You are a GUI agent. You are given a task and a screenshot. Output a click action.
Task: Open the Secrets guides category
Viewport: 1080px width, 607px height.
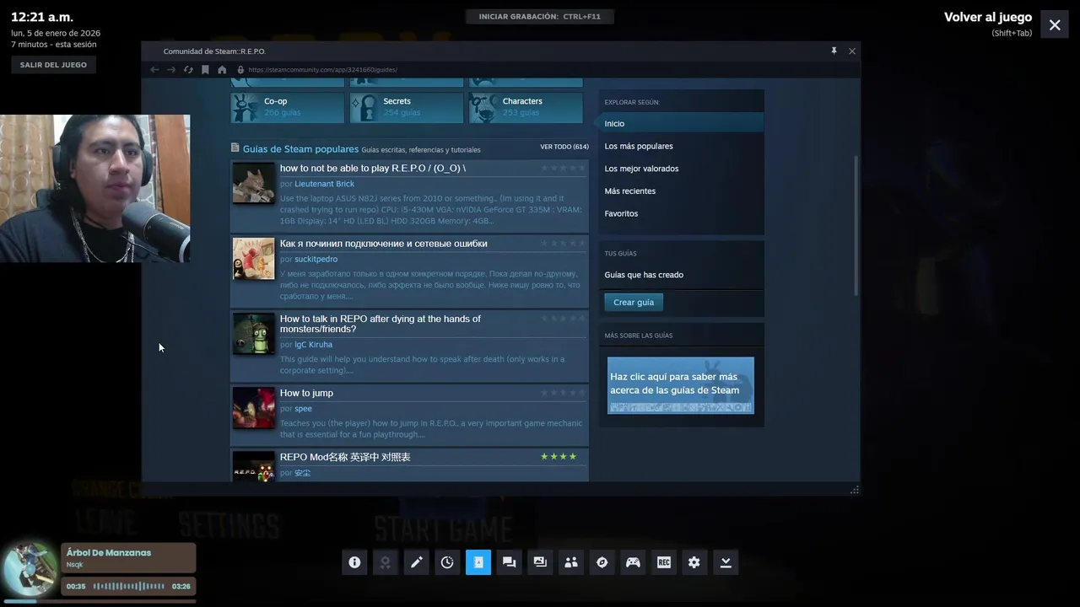(x=407, y=107)
